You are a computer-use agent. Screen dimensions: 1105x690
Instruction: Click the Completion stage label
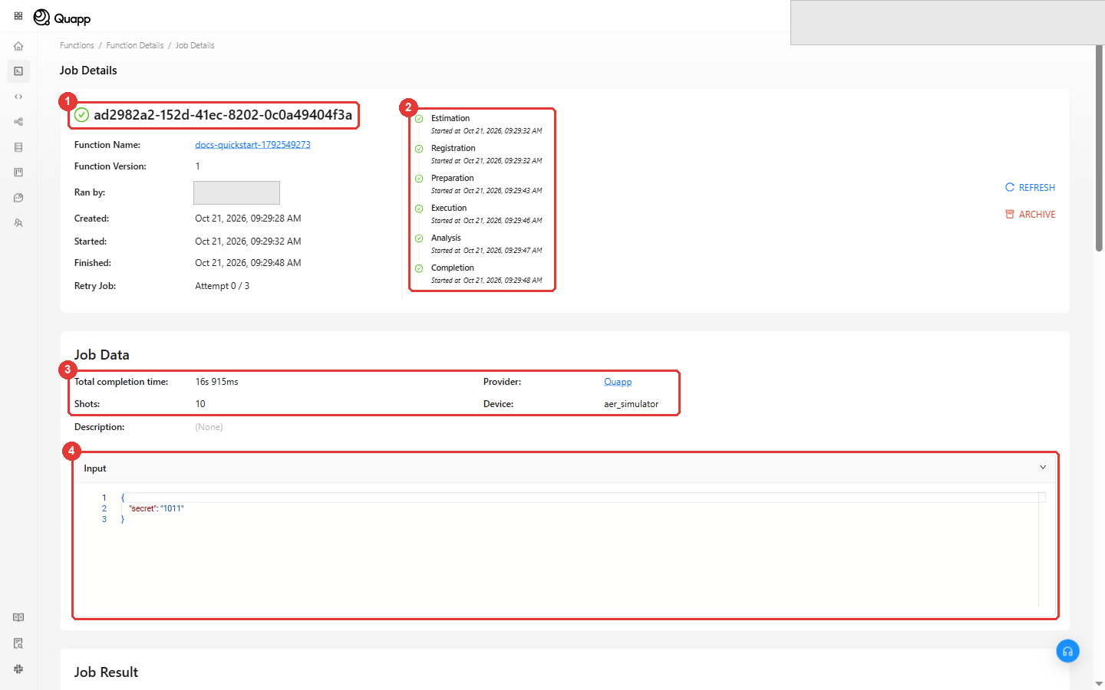(453, 268)
